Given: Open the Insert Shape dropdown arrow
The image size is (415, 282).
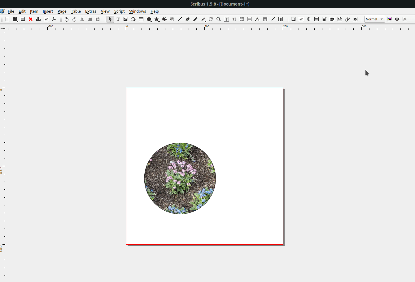Looking at the screenshot, I should coord(151,21).
